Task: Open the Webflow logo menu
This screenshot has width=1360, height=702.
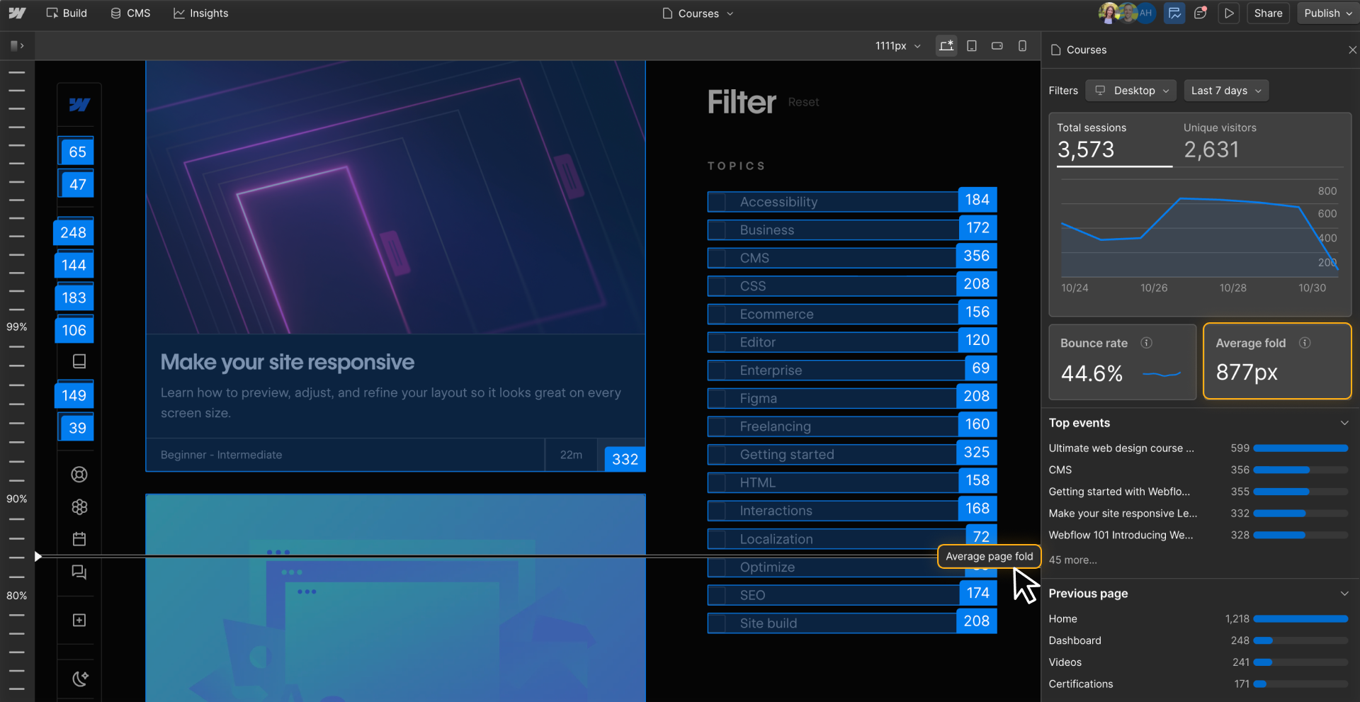Action: click(x=16, y=13)
